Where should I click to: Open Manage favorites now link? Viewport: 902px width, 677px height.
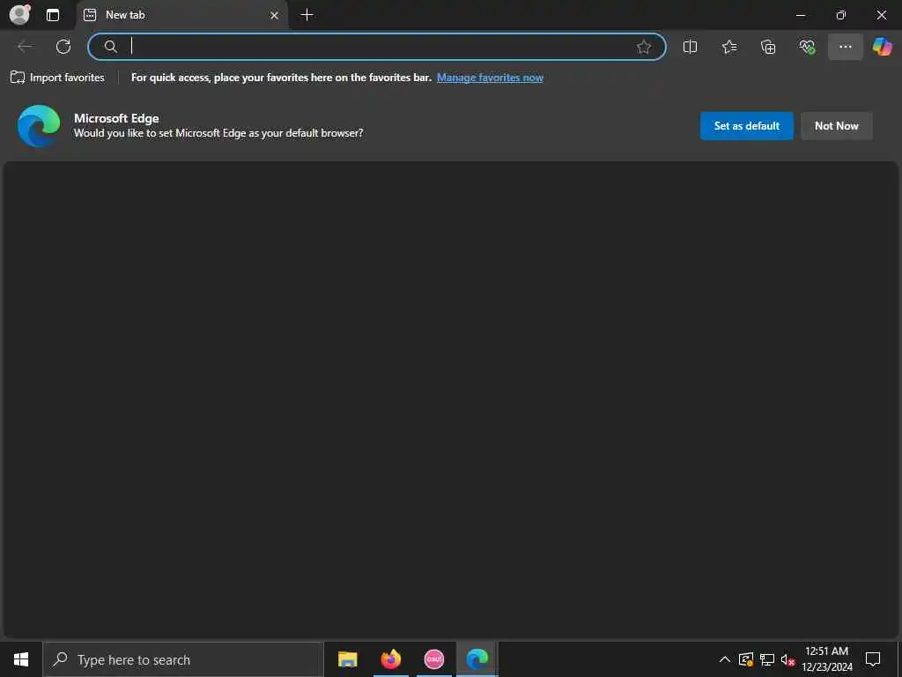click(490, 78)
